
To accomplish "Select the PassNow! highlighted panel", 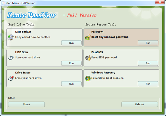I will coord(122,37).
